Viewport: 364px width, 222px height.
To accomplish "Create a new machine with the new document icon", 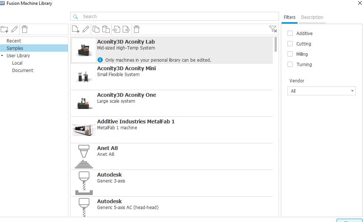I will click(75, 29).
